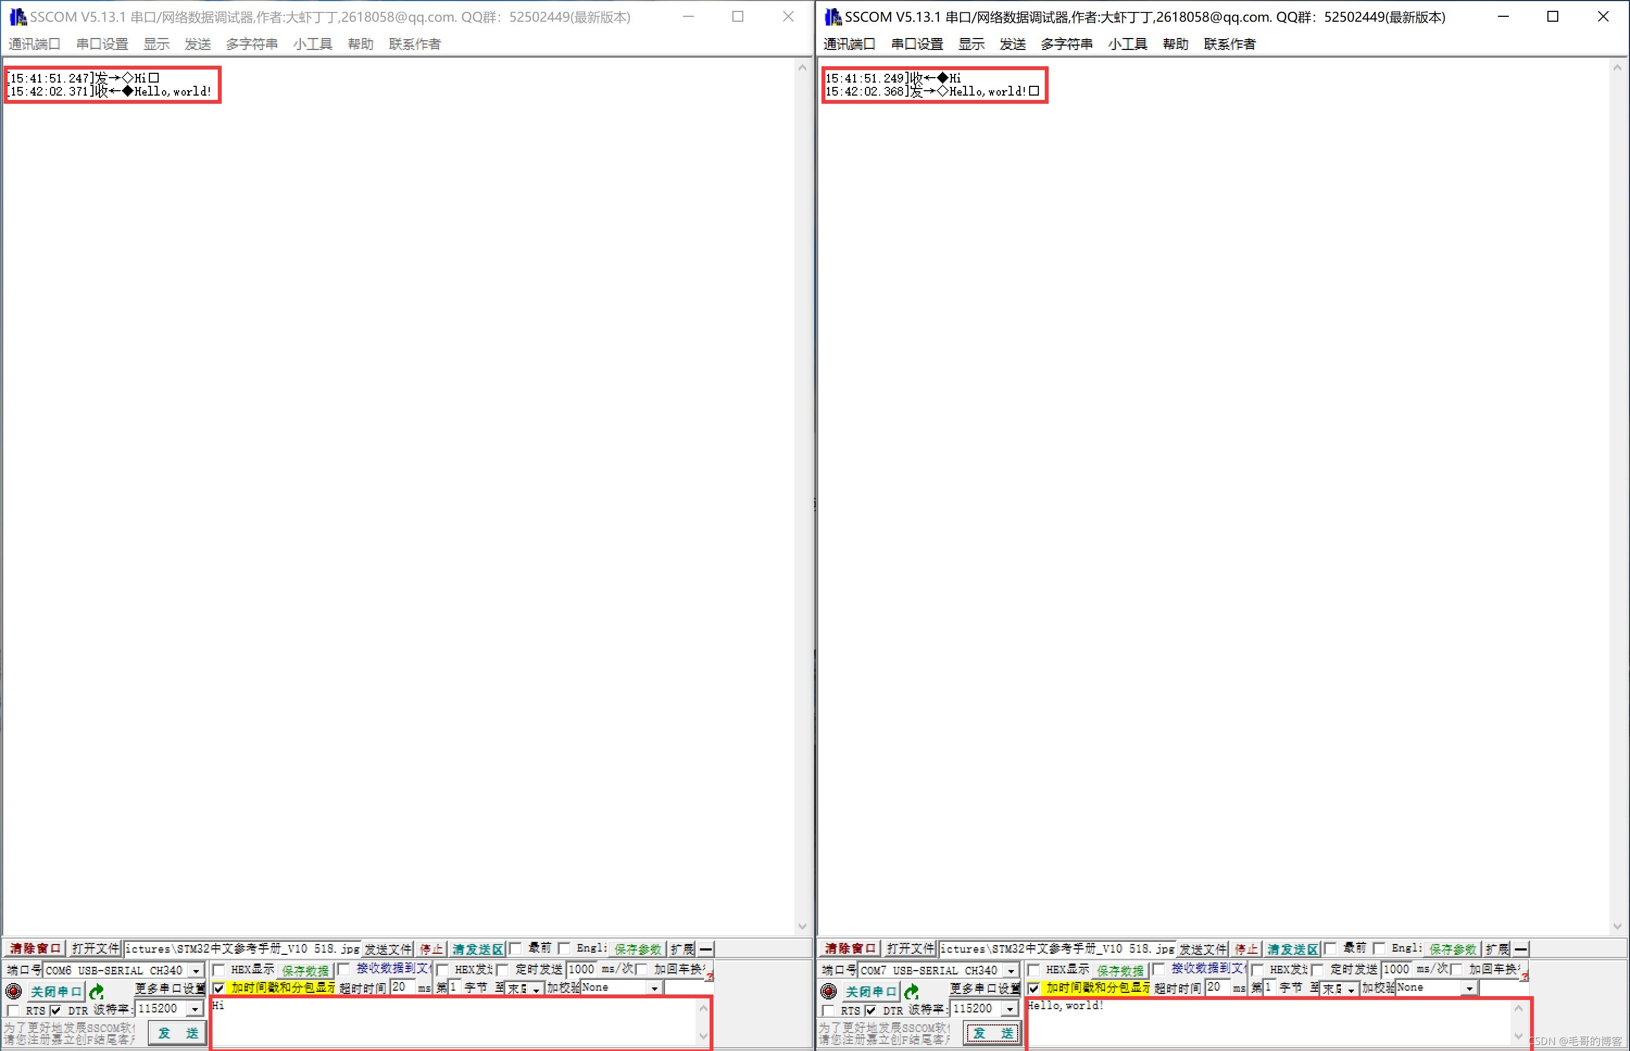Toggle HEX显示 checkbox in COM6 window

coord(219,970)
